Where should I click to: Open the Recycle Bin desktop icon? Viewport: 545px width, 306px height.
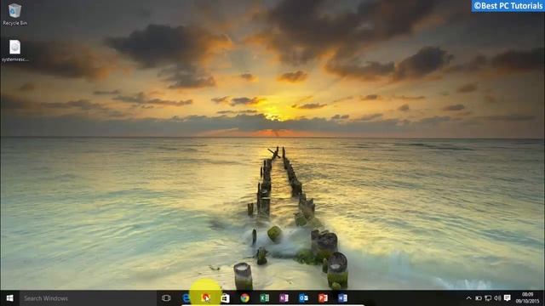pyautogui.click(x=14, y=14)
